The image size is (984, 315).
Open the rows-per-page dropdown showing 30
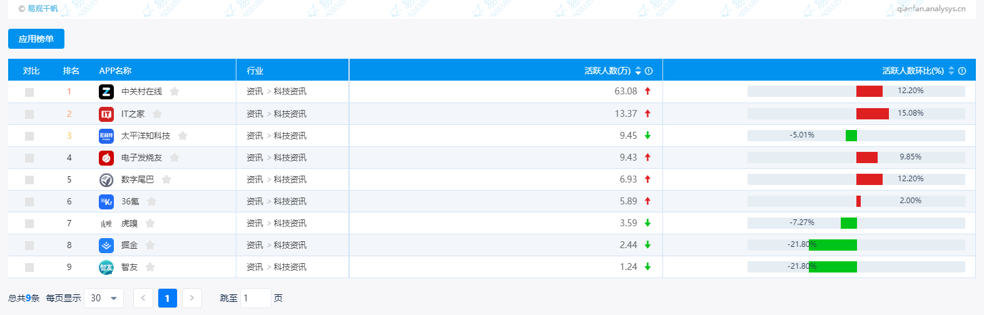click(104, 298)
